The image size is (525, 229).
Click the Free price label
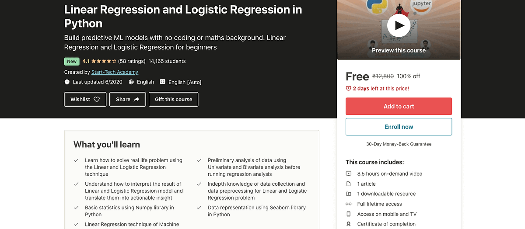(x=357, y=76)
